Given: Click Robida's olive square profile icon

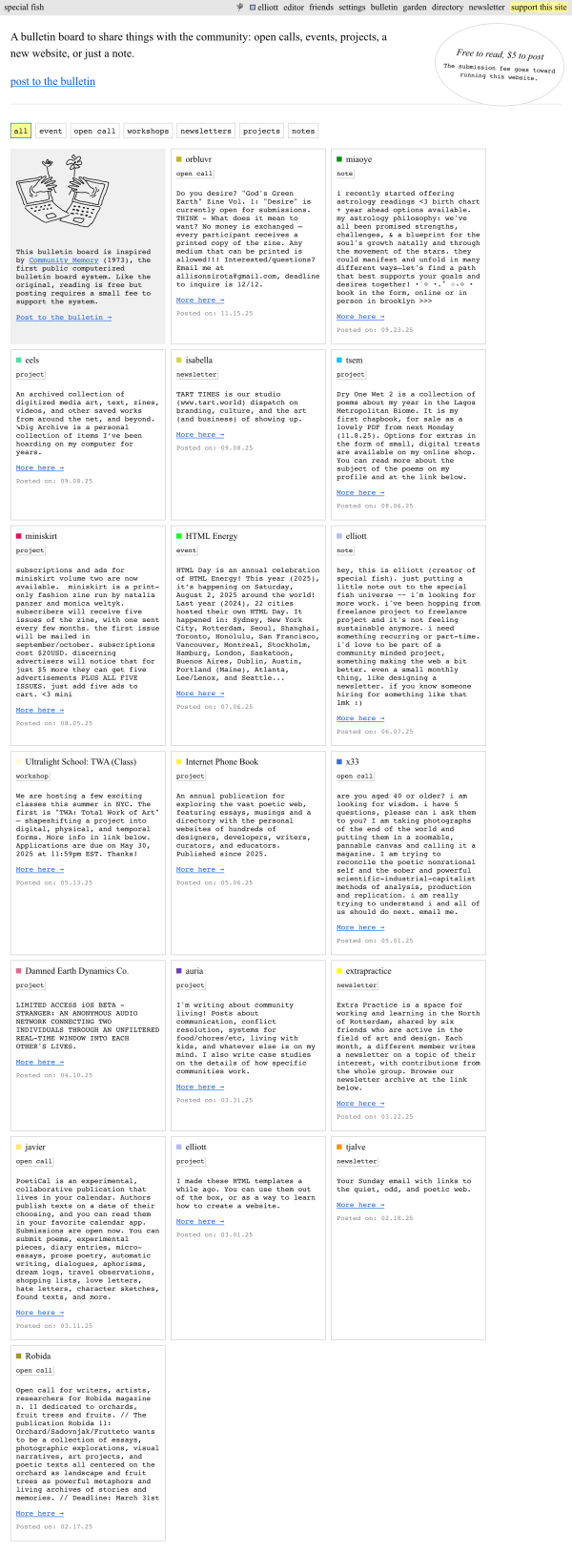Looking at the screenshot, I should click(x=19, y=1356).
